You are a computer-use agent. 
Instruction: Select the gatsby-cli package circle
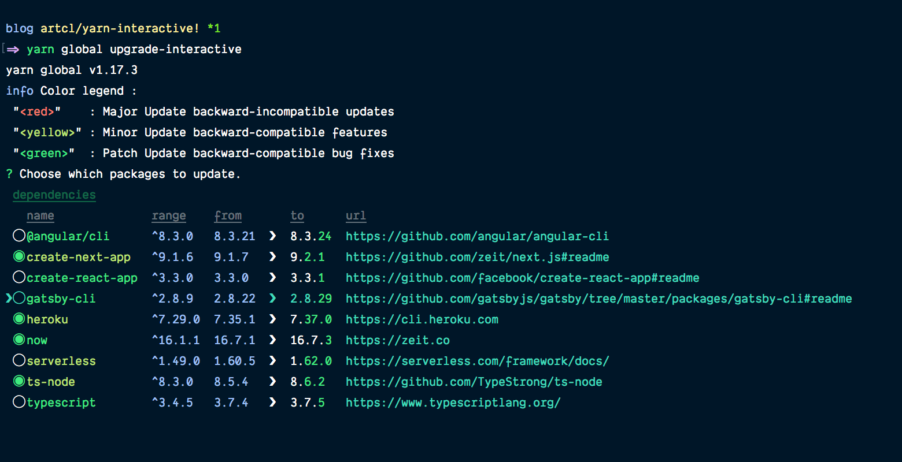click(x=19, y=298)
